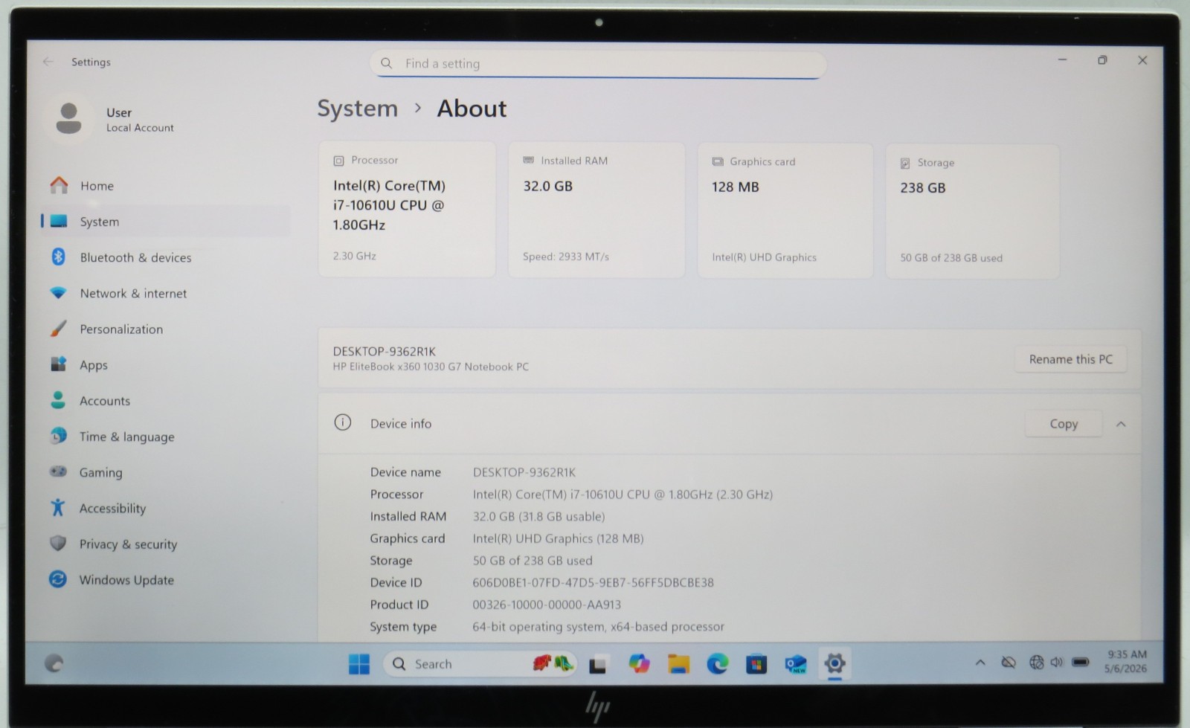Open the Installed RAM card

click(596, 210)
